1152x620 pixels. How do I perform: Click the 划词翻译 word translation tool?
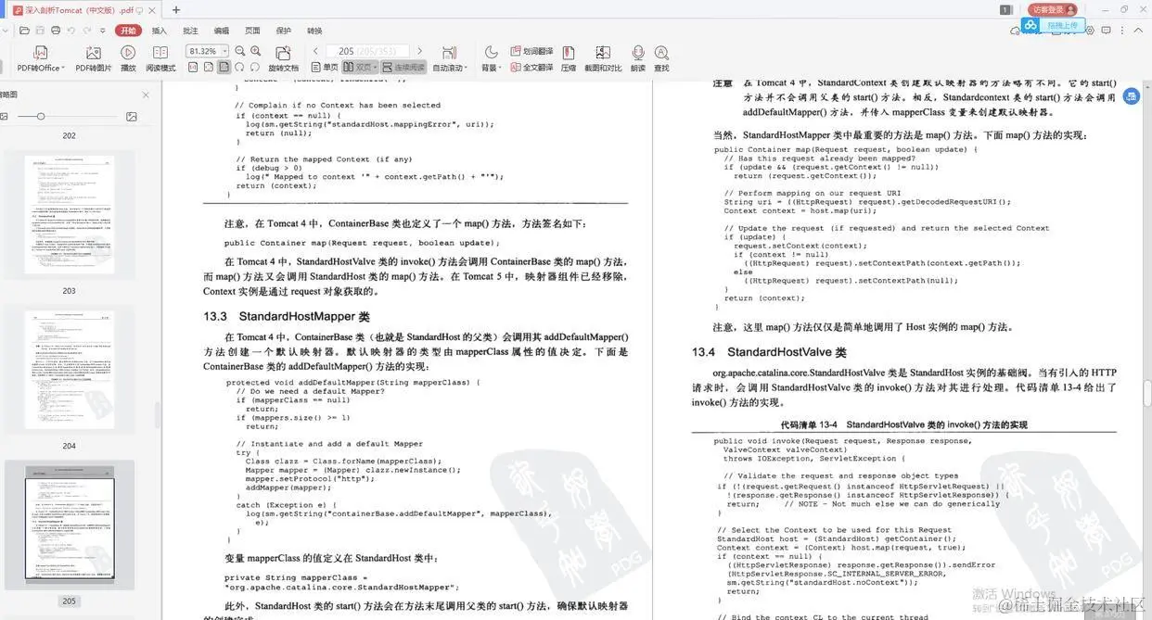[531, 51]
